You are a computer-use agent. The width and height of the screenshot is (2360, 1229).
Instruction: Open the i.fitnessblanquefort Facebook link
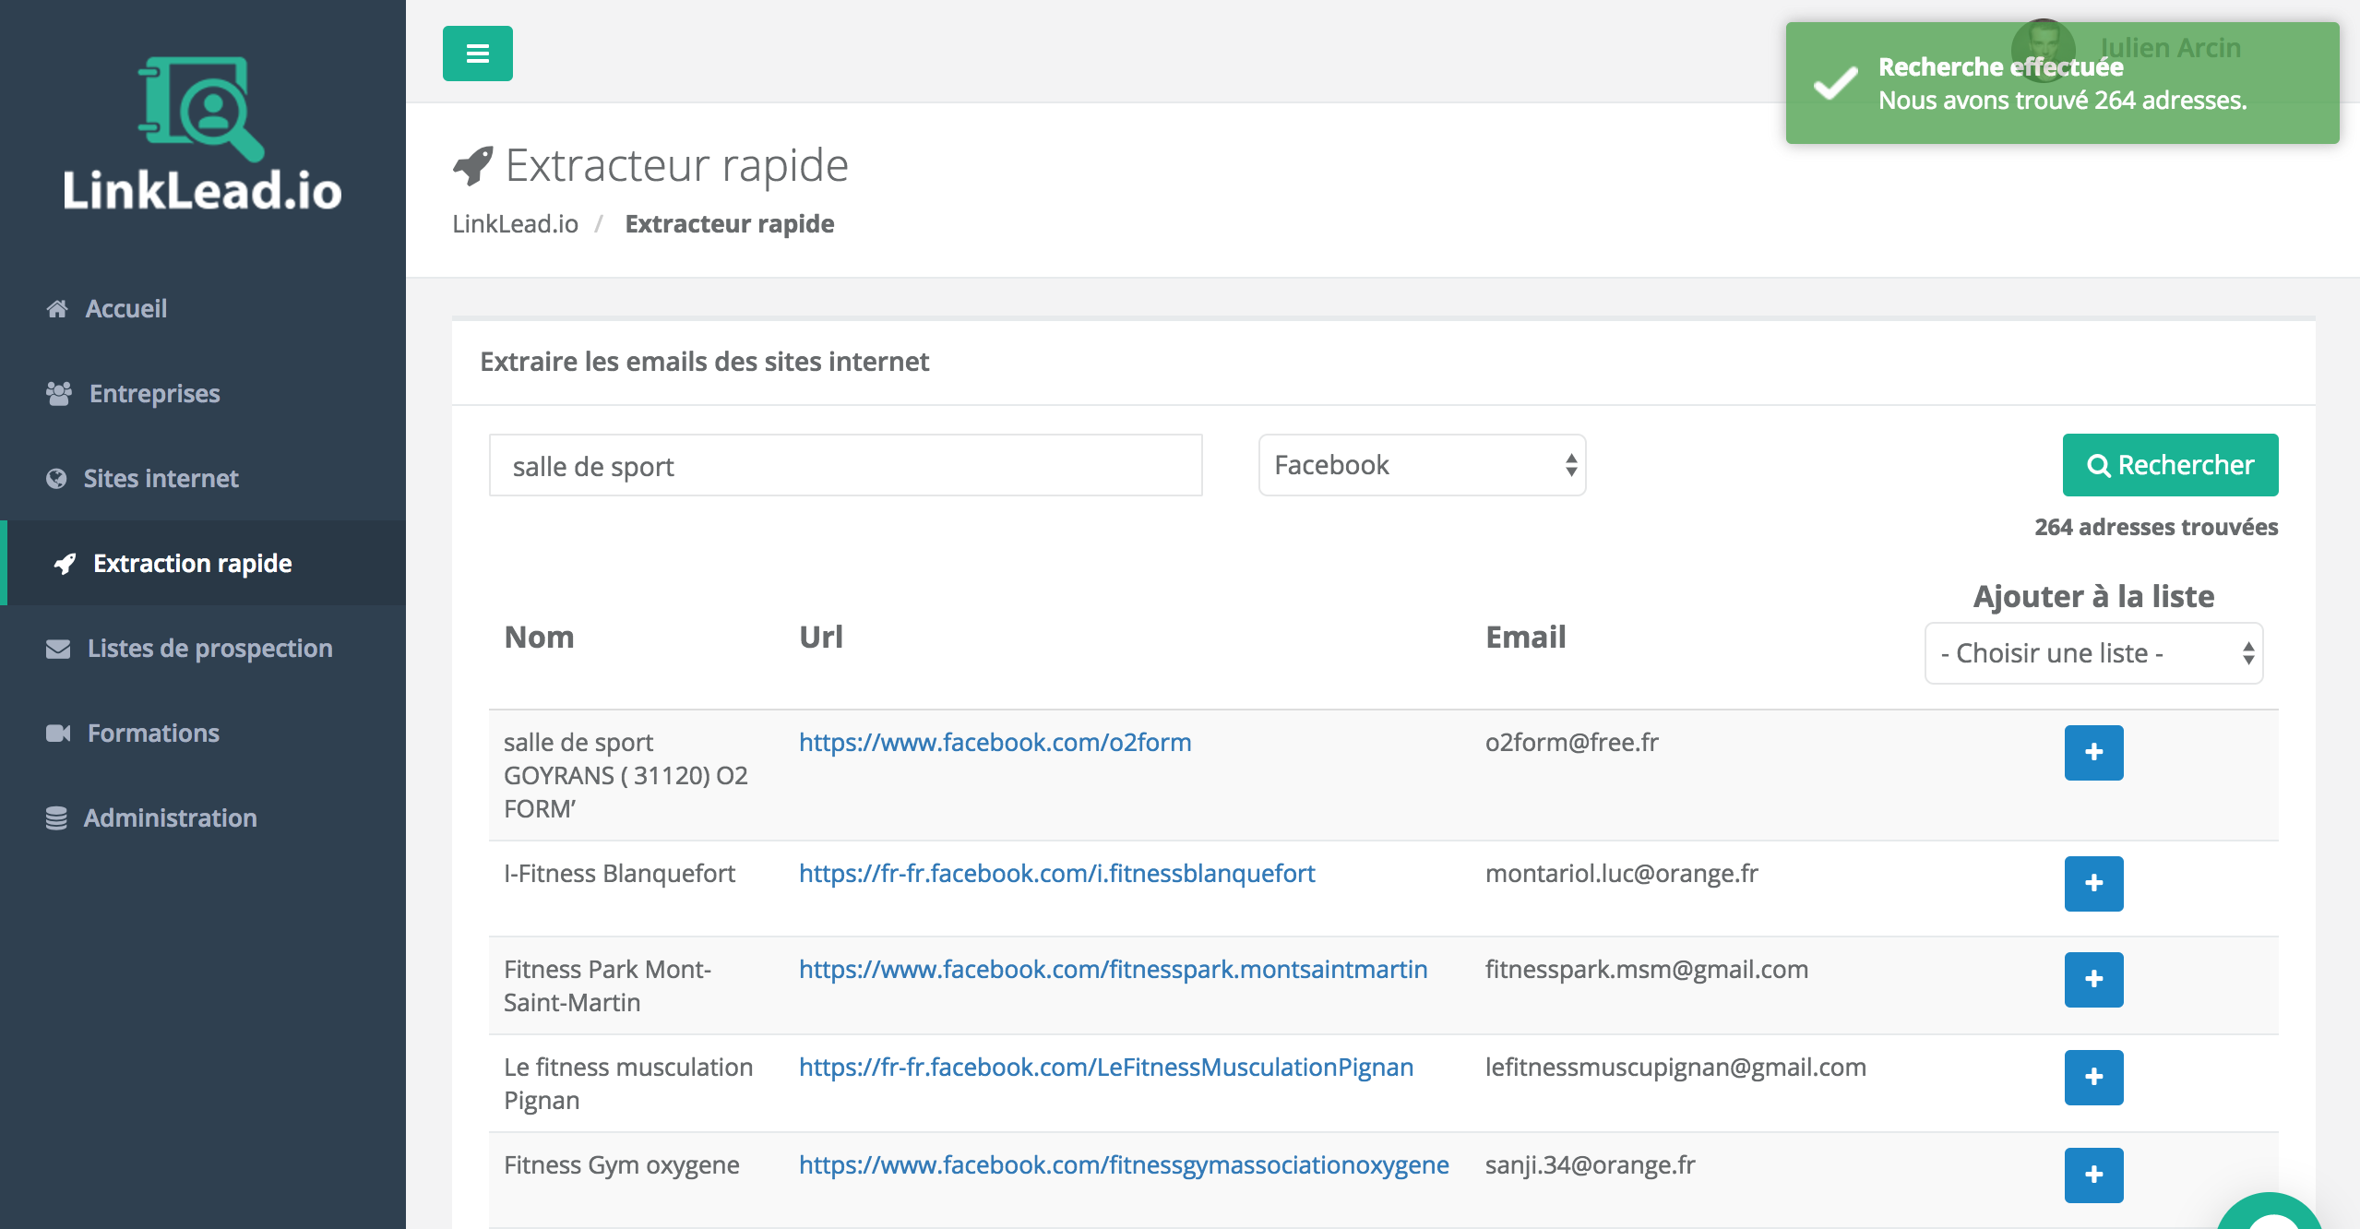(1056, 873)
